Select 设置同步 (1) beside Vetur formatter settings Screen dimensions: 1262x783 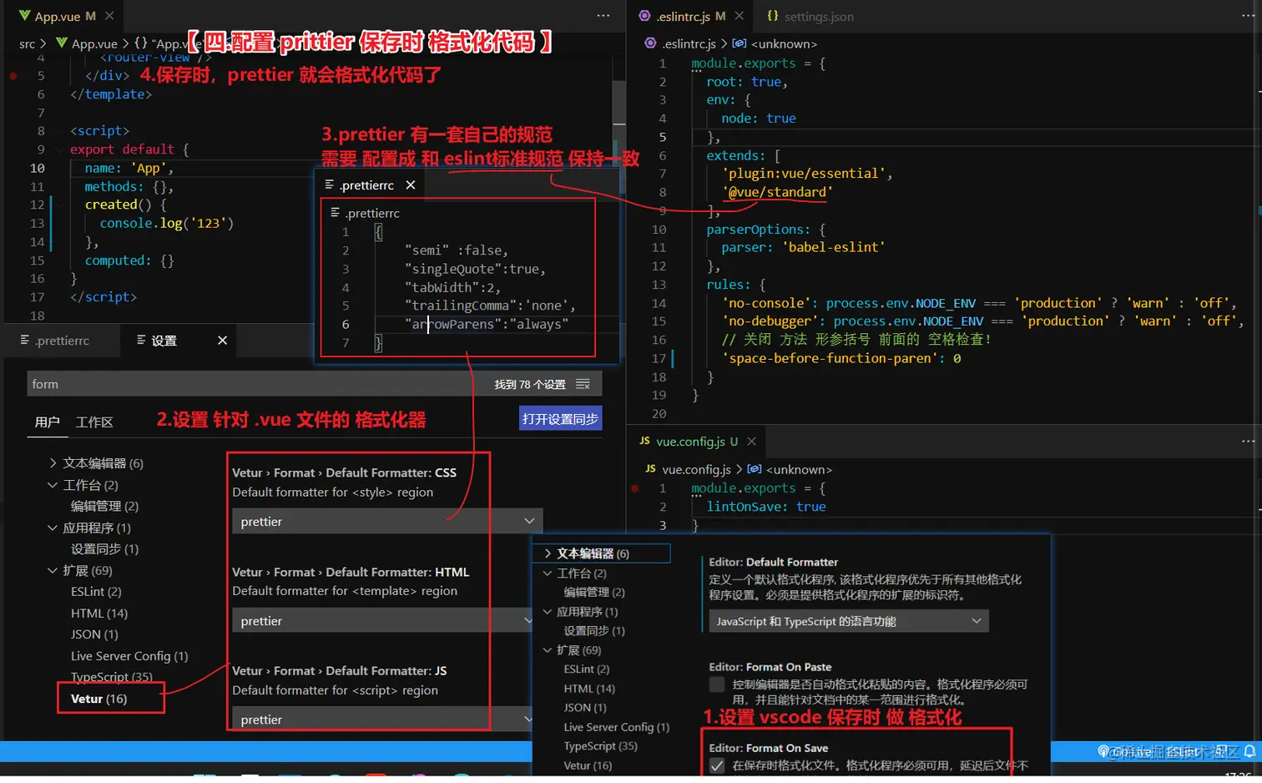click(104, 549)
